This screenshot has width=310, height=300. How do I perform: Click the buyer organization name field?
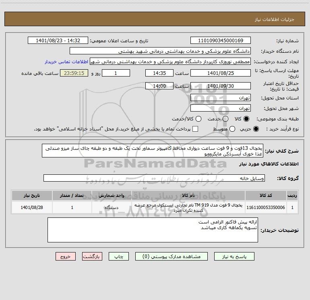pos(160,51)
